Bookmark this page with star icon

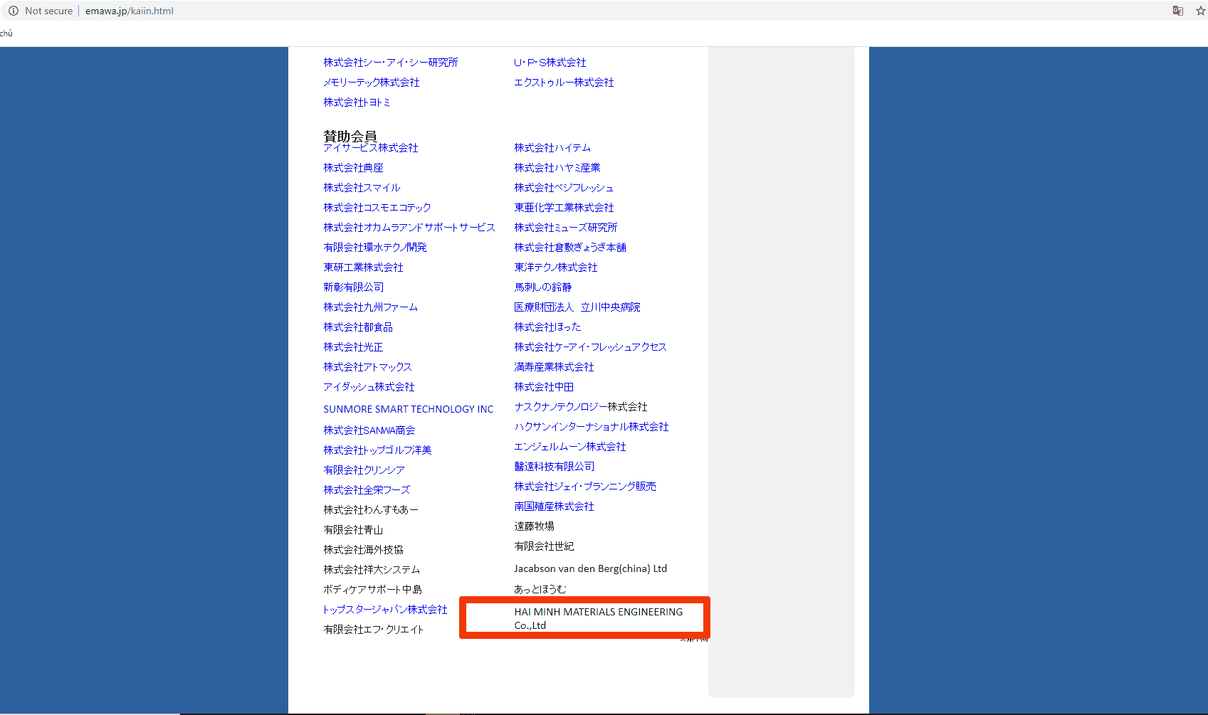(x=1200, y=11)
